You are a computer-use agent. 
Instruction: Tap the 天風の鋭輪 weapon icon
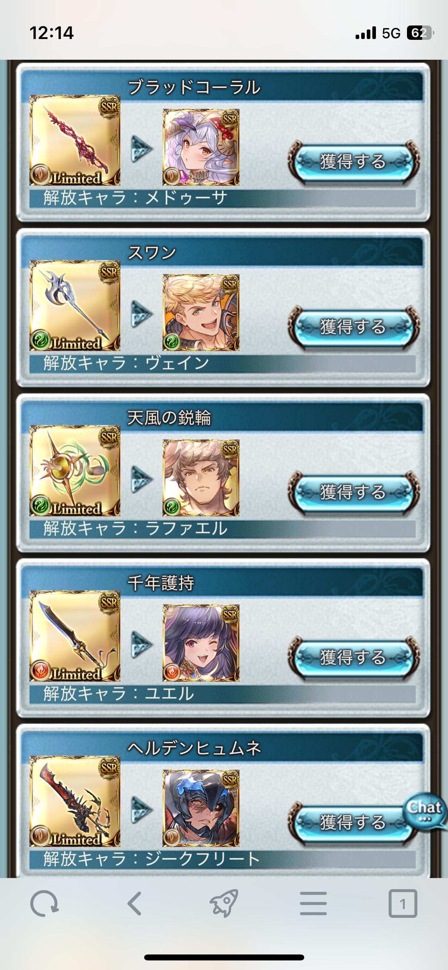(75, 471)
